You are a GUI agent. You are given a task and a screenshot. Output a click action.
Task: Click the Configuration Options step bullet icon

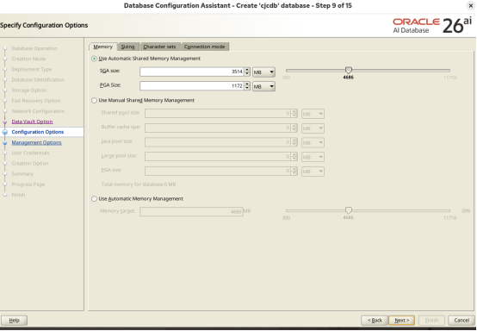(5, 132)
